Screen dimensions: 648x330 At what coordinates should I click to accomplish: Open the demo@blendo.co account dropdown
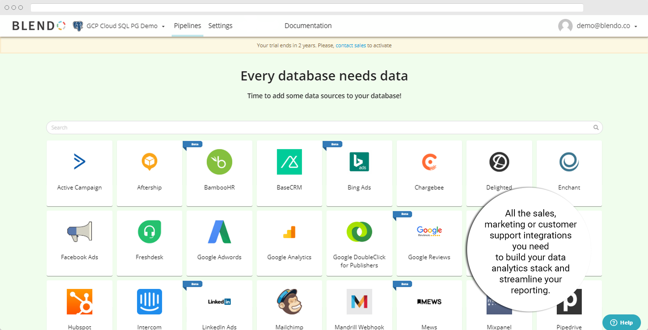(607, 26)
